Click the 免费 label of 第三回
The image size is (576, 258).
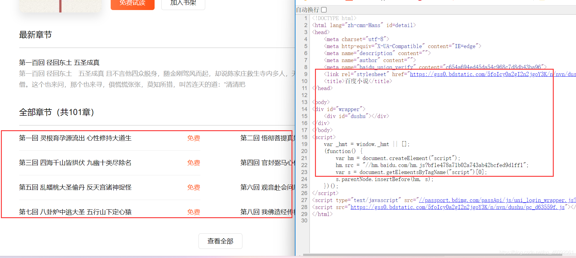(194, 163)
